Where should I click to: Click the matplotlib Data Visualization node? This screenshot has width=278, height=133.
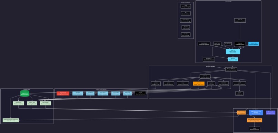[x=224, y=84]
